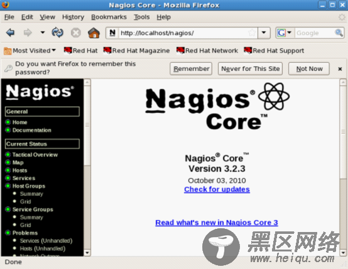Image resolution: width=348 pixels, height=269 pixels.
Task: Maximize the Firefox window
Action: coord(332,5)
